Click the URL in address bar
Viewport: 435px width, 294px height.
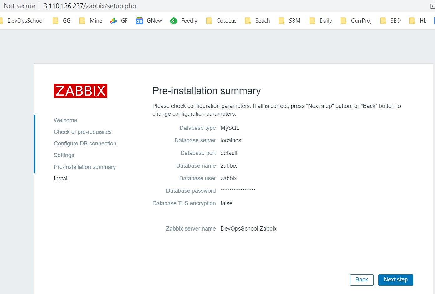pyautogui.click(x=90, y=6)
